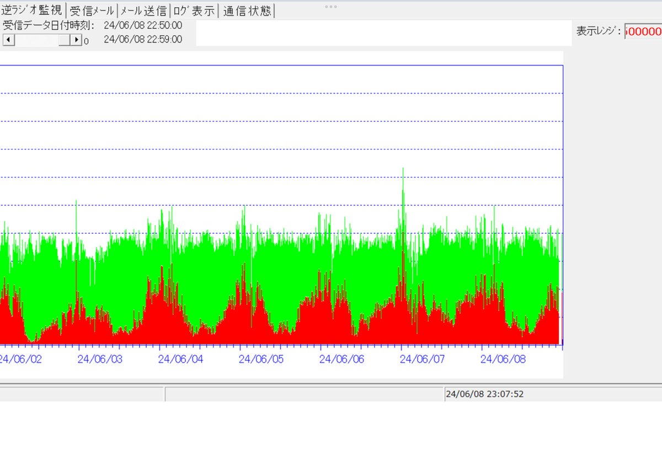Click the 24/06/08 axis date label
Viewport: 662px width, 460px height.
pyautogui.click(x=503, y=359)
